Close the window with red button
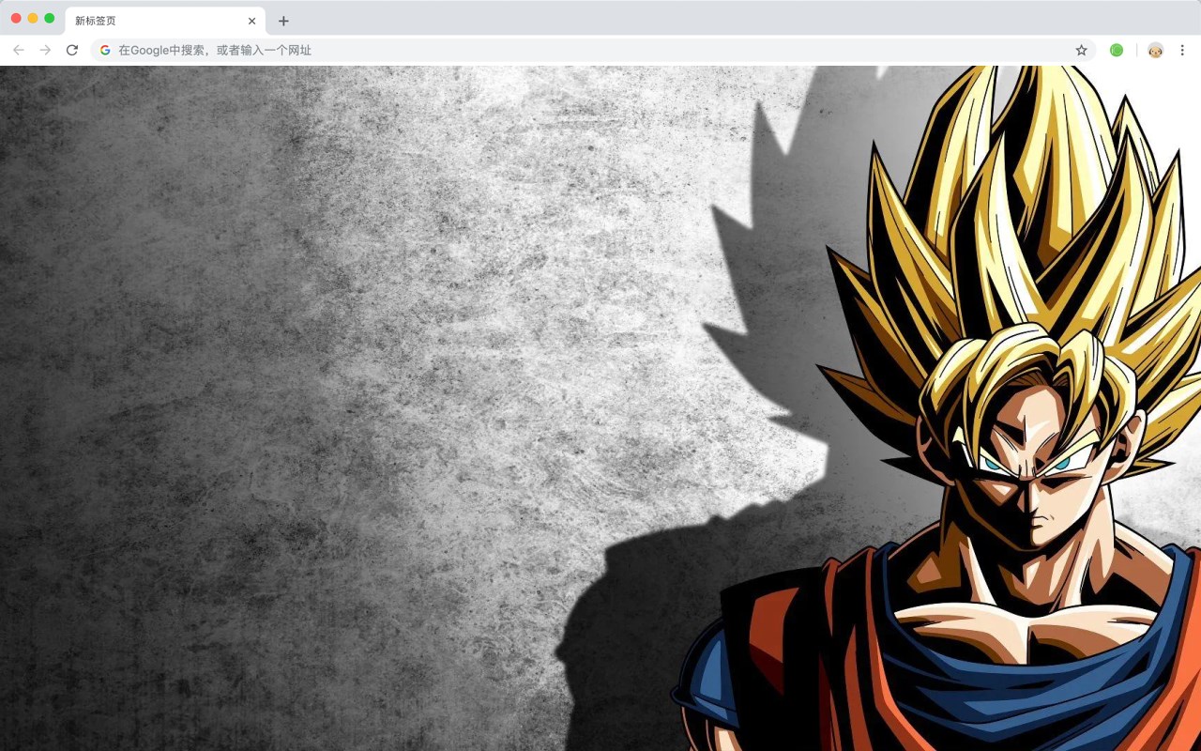Image resolution: width=1201 pixels, height=751 pixels. pos(16,18)
